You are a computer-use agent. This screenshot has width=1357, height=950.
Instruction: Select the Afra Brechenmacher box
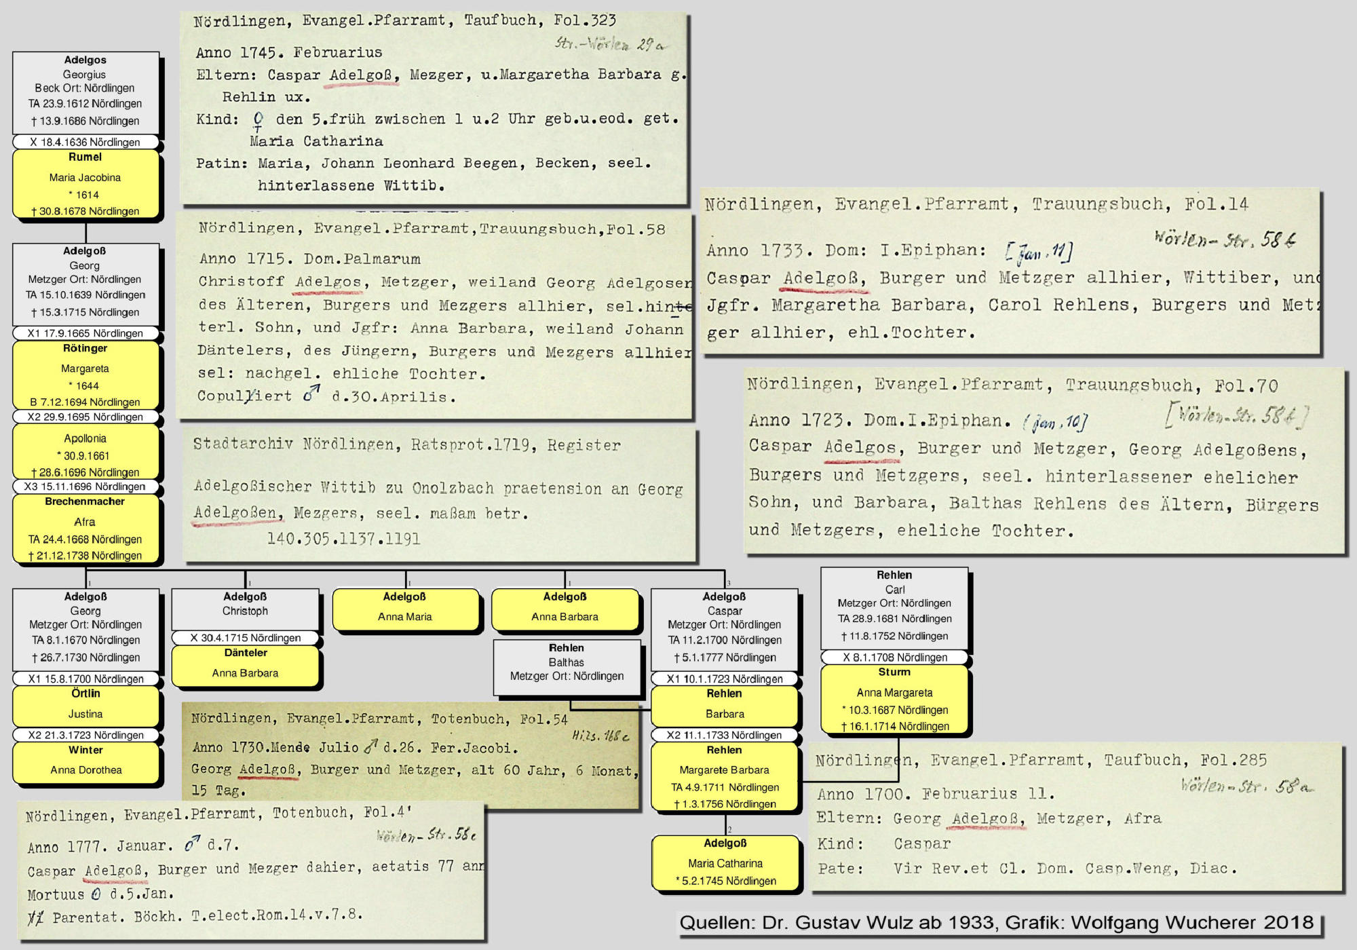tap(85, 529)
